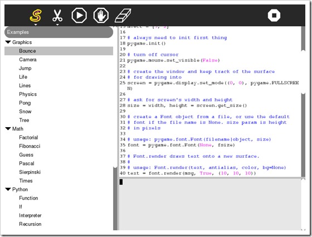
Task: Open the Jump example
Action: pos(25,68)
